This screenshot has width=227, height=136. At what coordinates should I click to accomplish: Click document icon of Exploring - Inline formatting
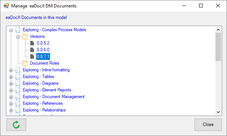[18, 70]
